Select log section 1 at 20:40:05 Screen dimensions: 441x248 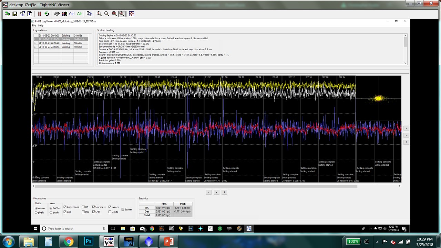coord(61,35)
